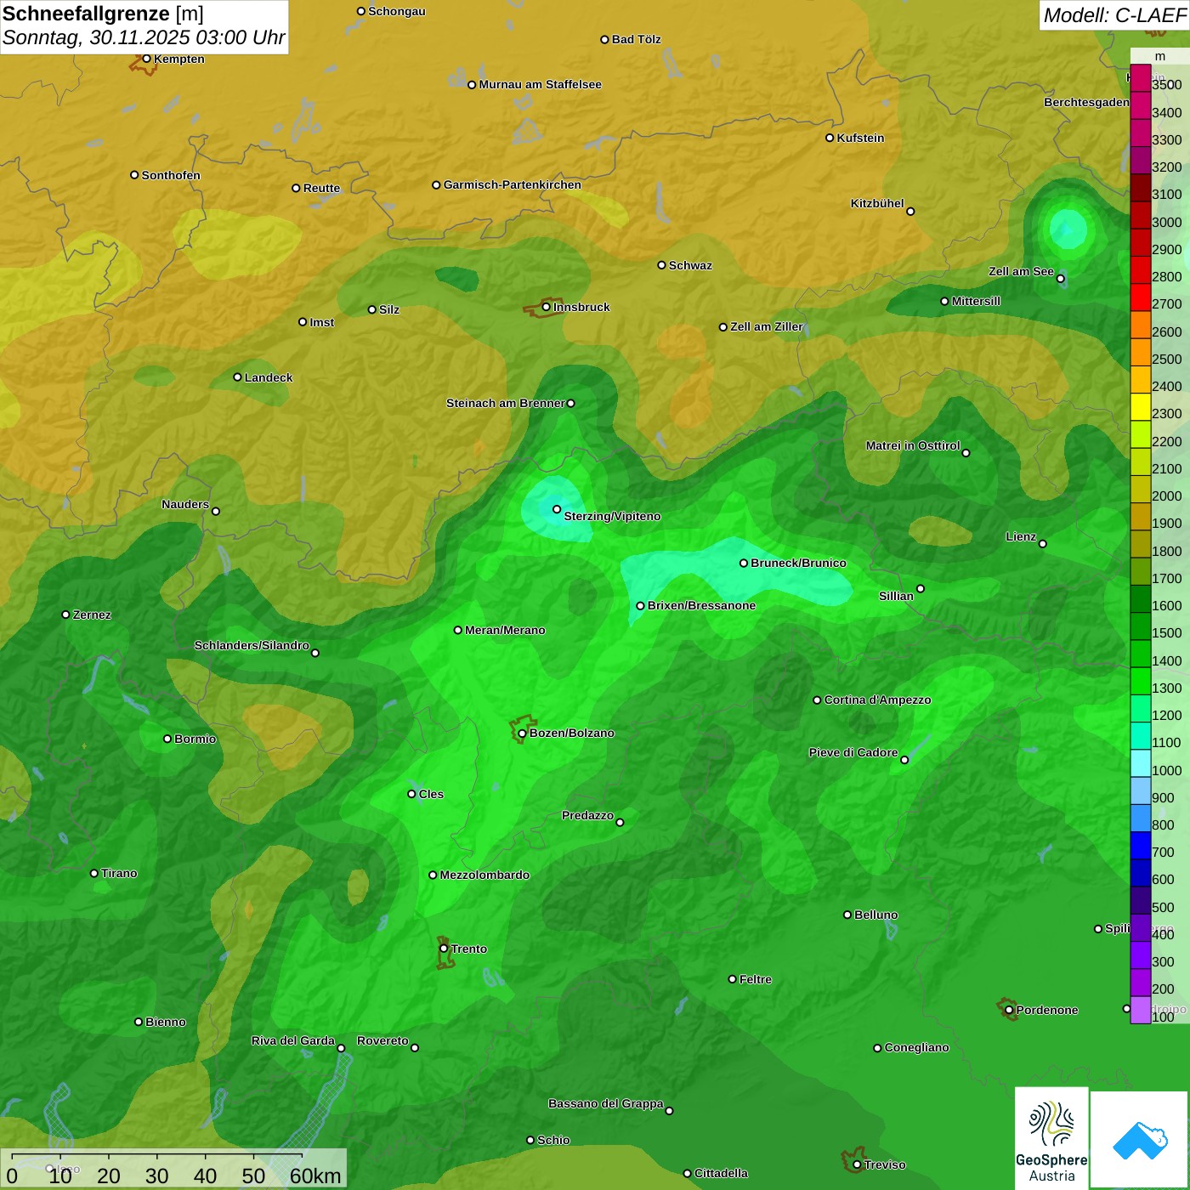1190x1190 pixels.
Task: Click the 'Schneefallgrenze [m]' map title
Action: tap(103, 14)
